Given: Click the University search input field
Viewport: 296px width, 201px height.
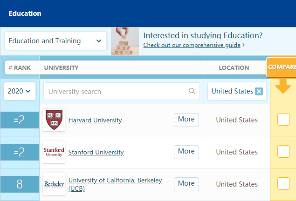Looking at the screenshot, I should tap(117, 91).
